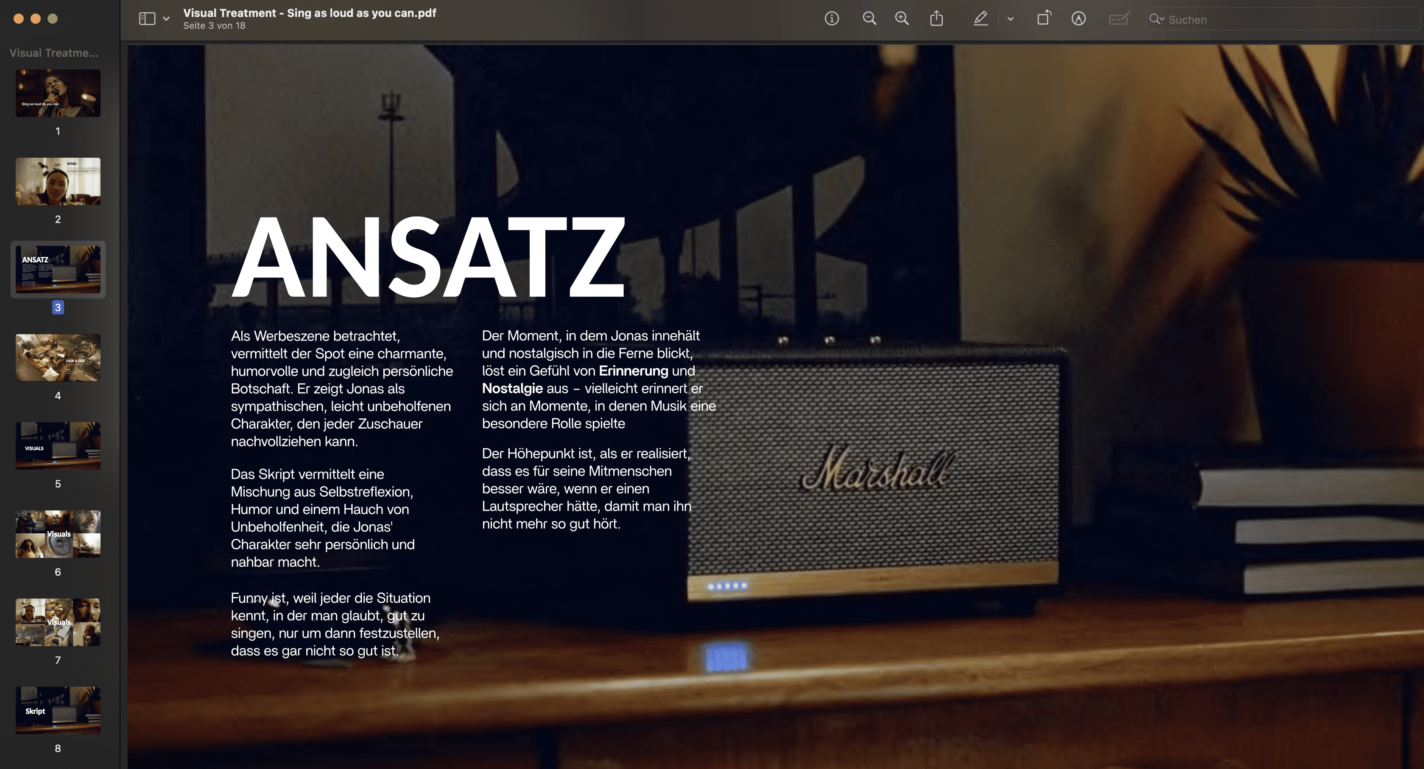Image resolution: width=1424 pixels, height=769 pixels.
Task: Minimize the Preview window
Action: pyautogui.click(x=35, y=19)
